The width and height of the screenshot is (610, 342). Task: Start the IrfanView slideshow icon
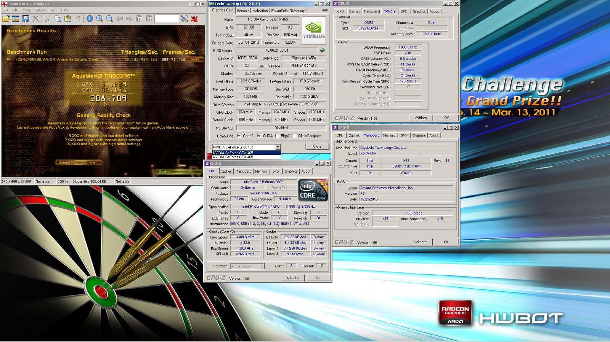coord(16,19)
